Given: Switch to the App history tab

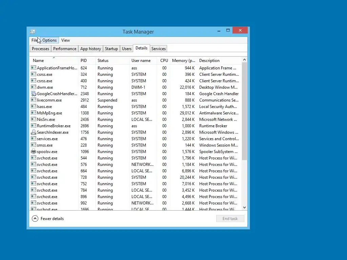Looking at the screenshot, I should click(x=90, y=49).
